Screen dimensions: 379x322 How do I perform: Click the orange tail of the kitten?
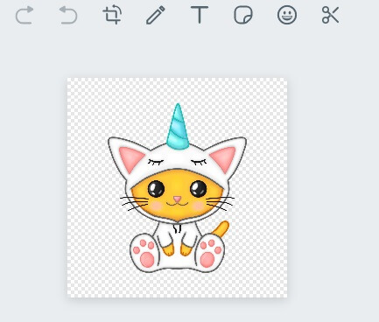coord(221,228)
